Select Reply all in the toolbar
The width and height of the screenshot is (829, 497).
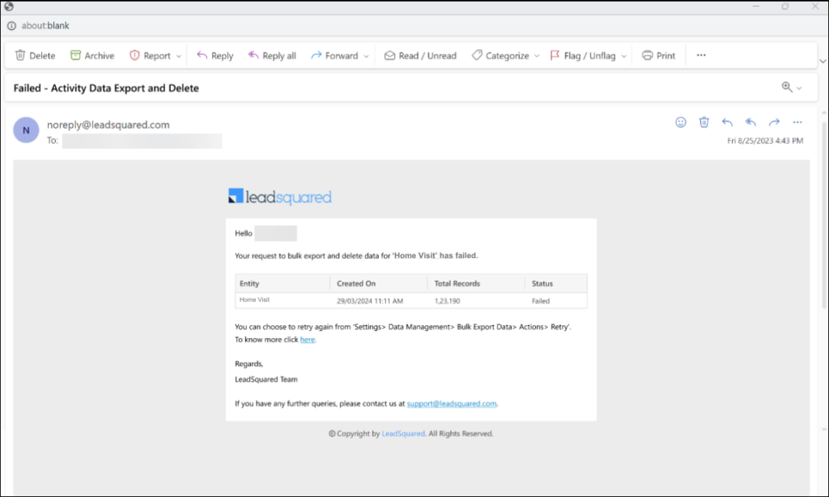pyautogui.click(x=272, y=55)
